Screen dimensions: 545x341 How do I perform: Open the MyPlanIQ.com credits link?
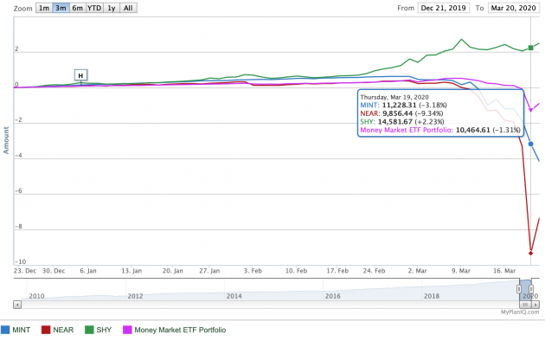point(520,312)
